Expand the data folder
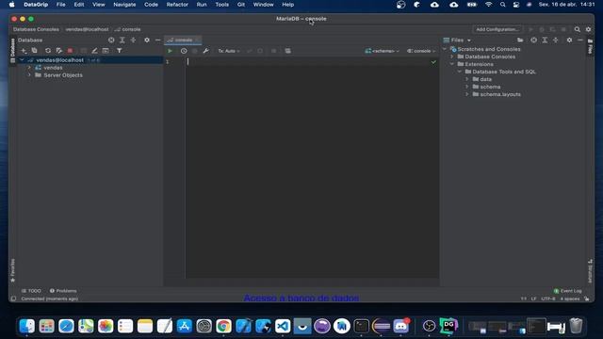Screen dimensions: 603x339 [467, 79]
